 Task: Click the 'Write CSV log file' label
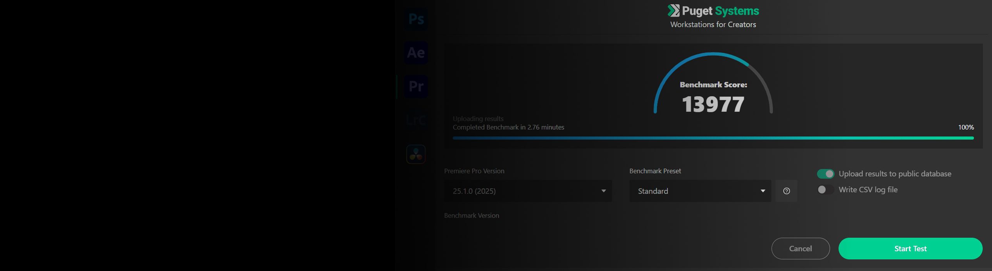point(868,190)
